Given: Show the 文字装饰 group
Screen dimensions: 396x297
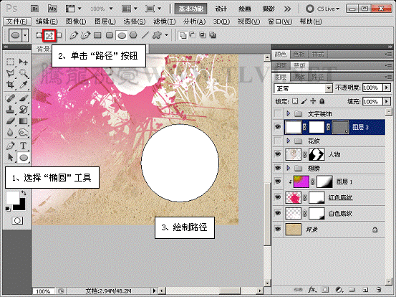Looking at the screenshot, I should (278, 113).
